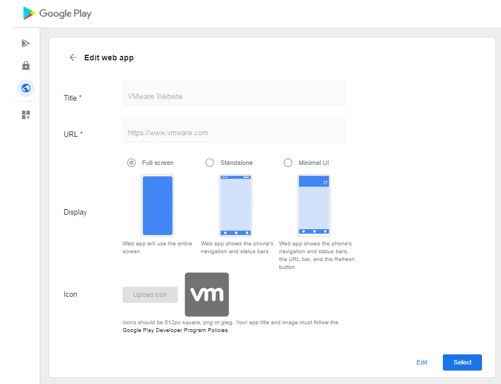Open the Play Store apps section in sidebar
Screen dimensions: 501x384
[x=25, y=43]
